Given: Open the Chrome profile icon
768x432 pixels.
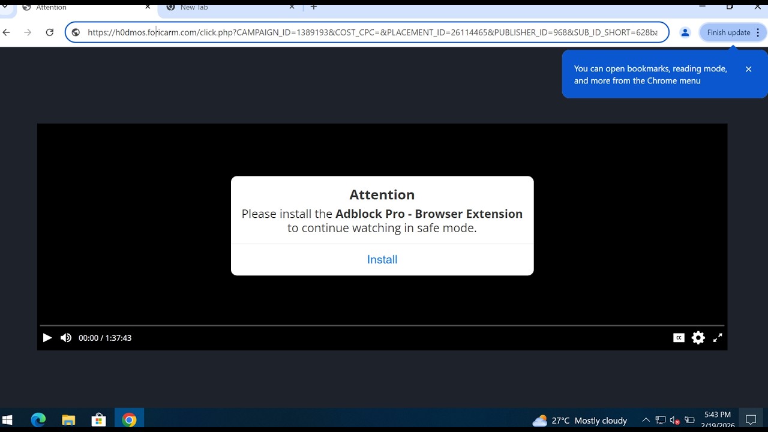Looking at the screenshot, I should pos(685,32).
